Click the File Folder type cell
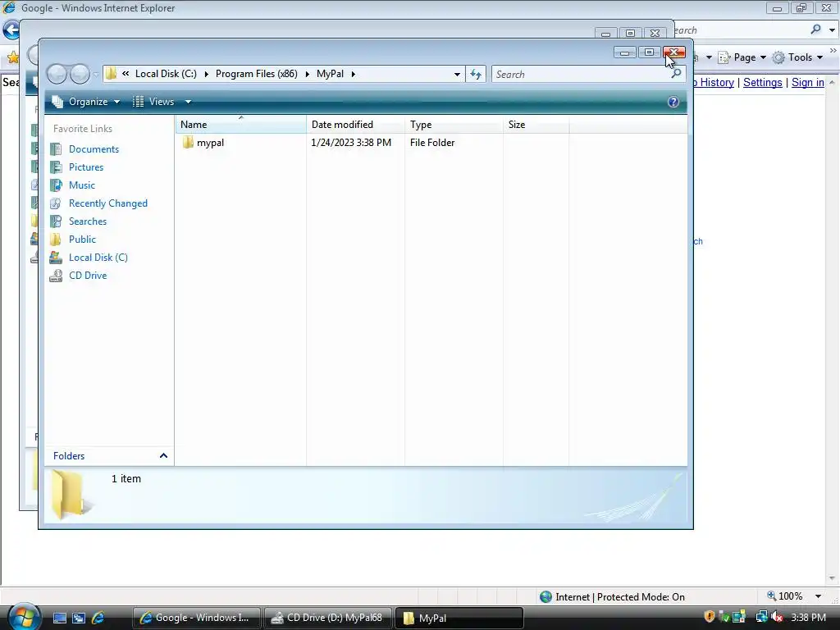This screenshot has height=630, width=840. point(432,143)
